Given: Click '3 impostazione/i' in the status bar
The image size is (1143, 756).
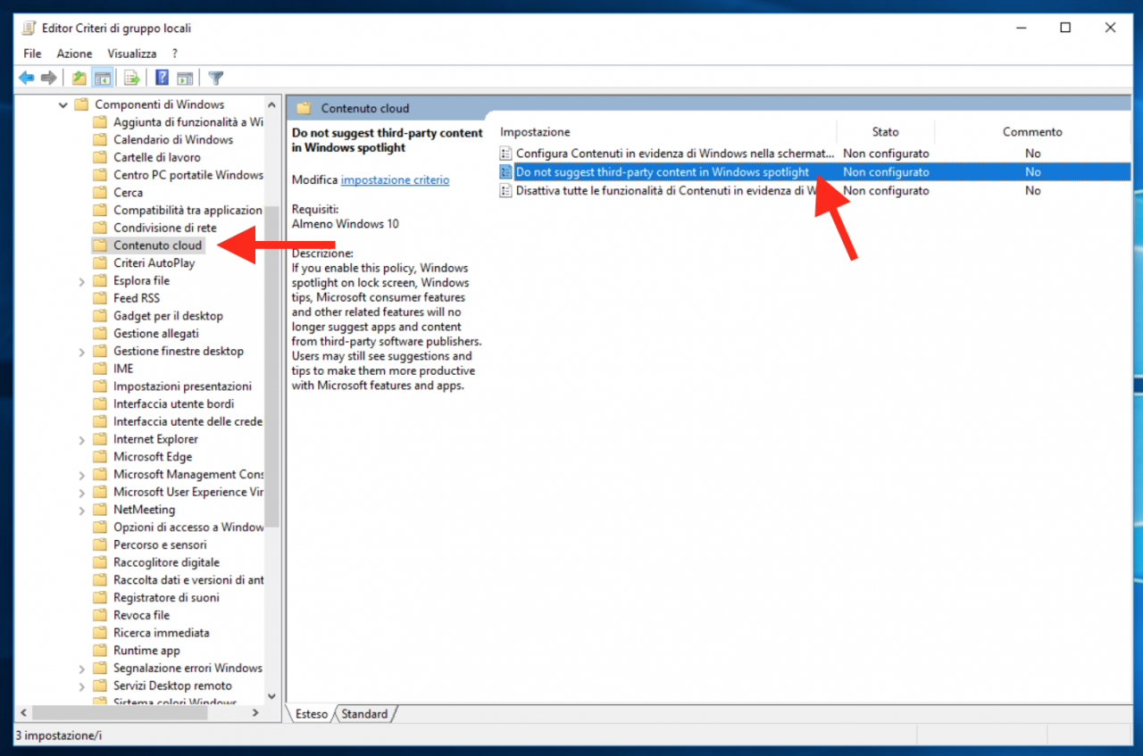Looking at the screenshot, I should (x=59, y=735).
